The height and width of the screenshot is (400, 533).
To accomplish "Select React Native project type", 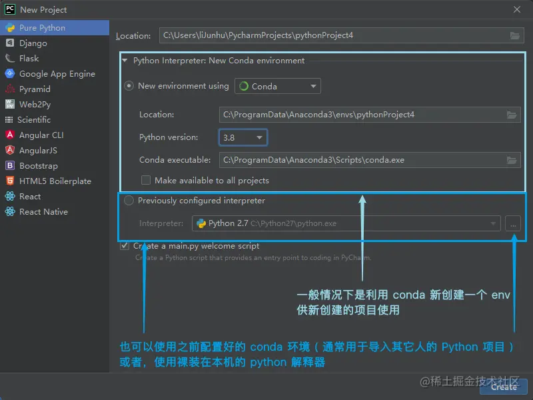I will [x=55, y=211].
